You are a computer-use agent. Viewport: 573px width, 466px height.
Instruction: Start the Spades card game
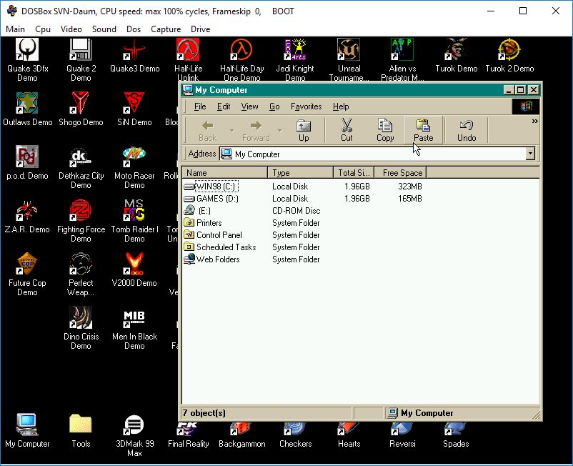[455, 429]
